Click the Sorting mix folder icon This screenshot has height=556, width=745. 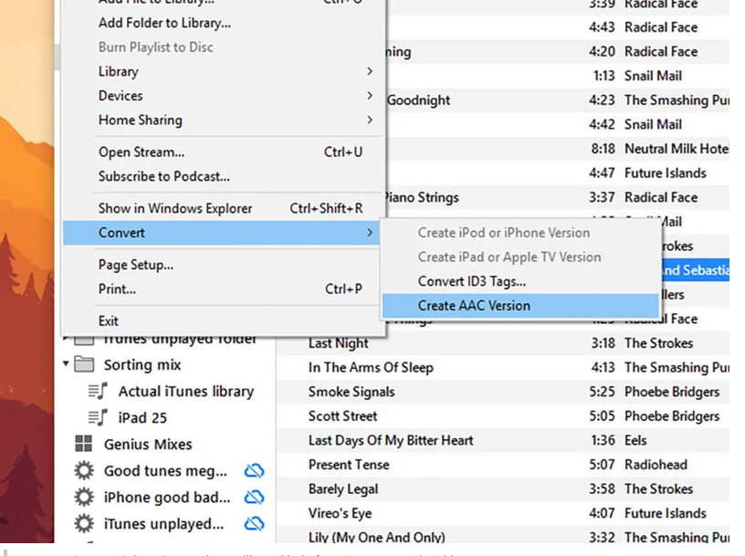(x=84, y=364)
